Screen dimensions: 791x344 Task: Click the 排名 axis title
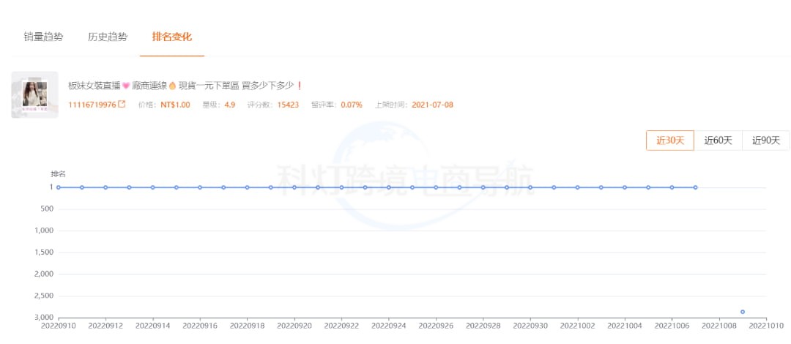click(58, 174)
